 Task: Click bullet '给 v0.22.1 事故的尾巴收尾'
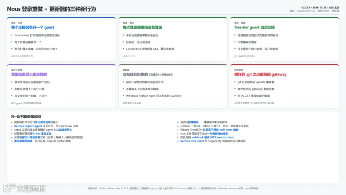(x=254, y=96)
